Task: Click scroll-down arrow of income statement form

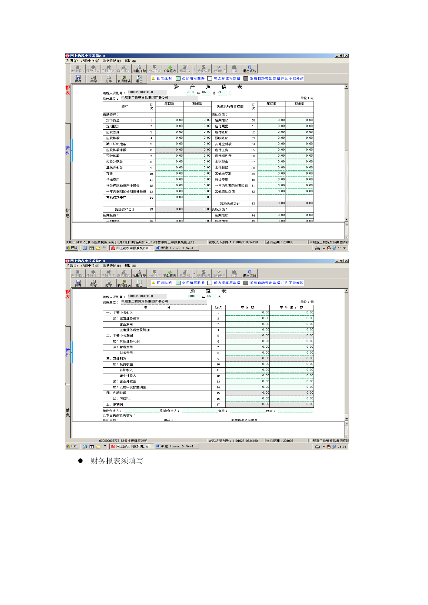Action: click(x=347, y=419)
